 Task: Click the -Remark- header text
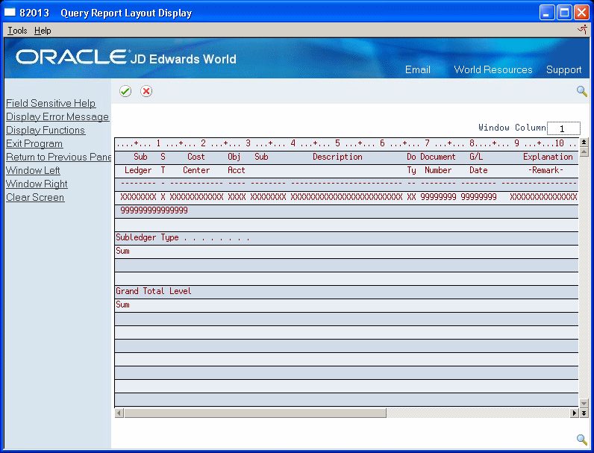[x=545, y=170]
